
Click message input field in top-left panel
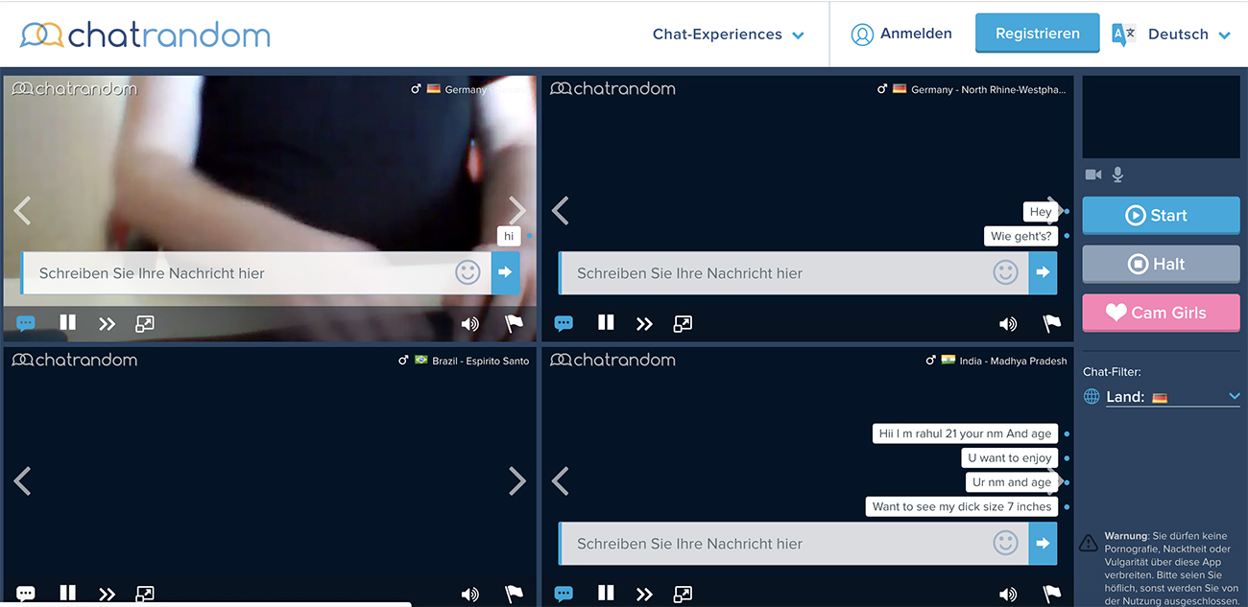(x=240, y=273)
